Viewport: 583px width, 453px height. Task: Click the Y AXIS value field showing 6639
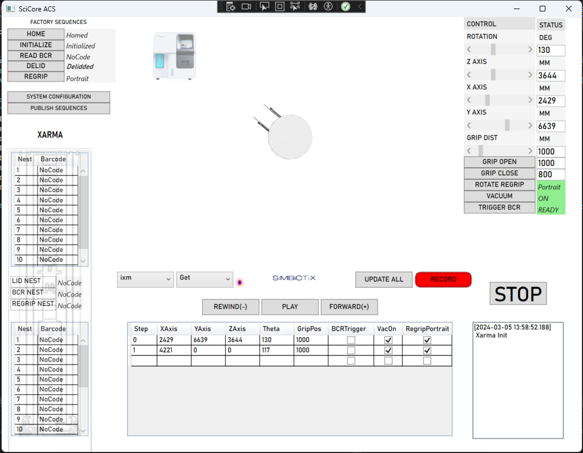550,126
